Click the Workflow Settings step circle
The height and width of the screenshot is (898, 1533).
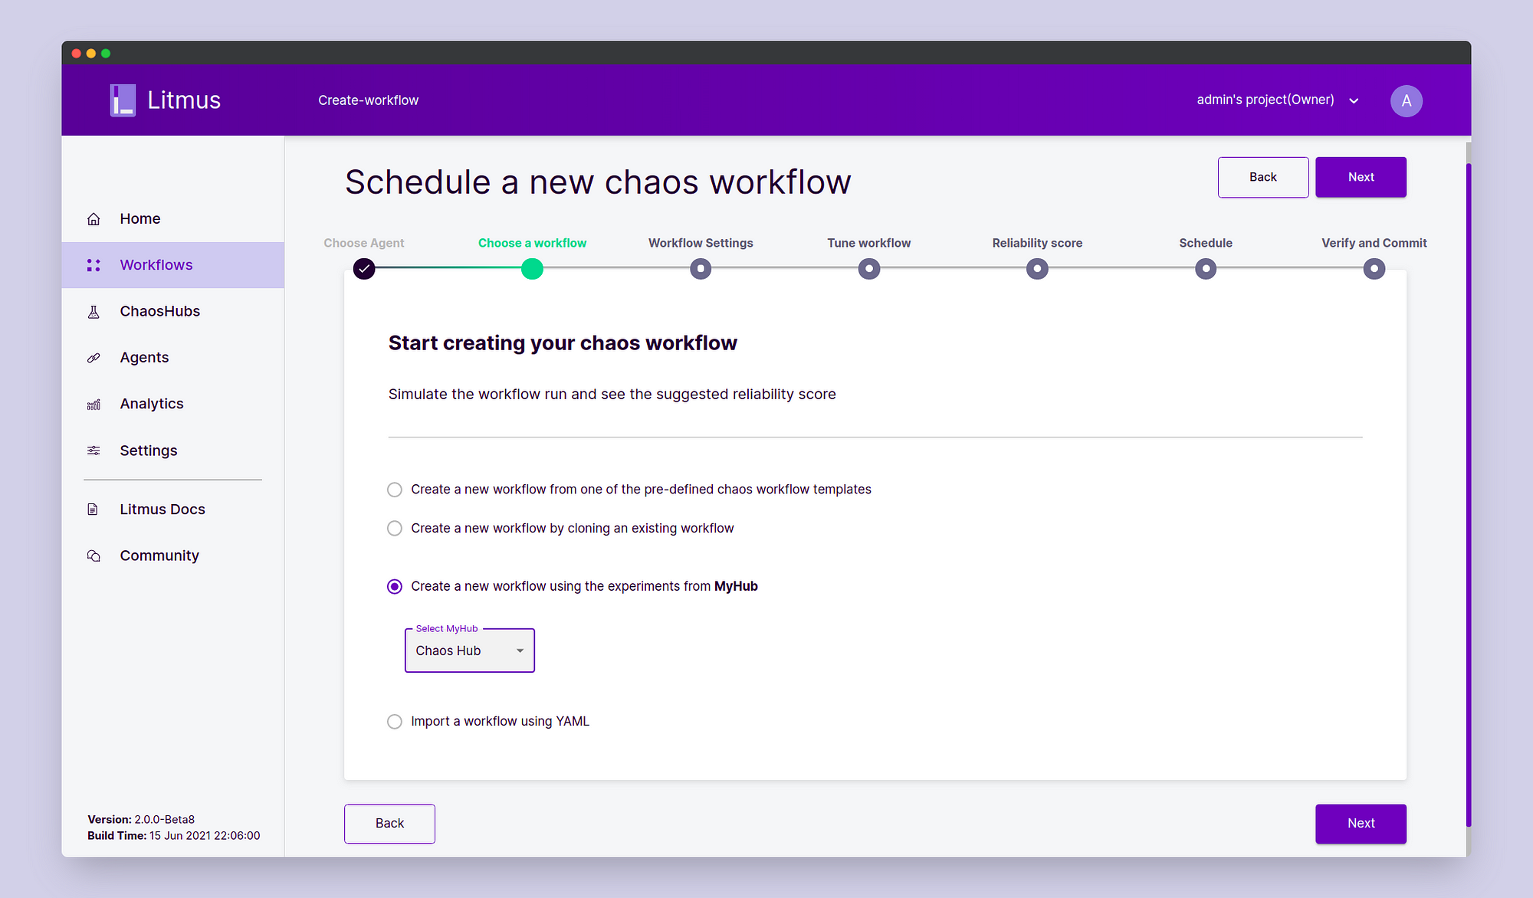tap(701, 269)
